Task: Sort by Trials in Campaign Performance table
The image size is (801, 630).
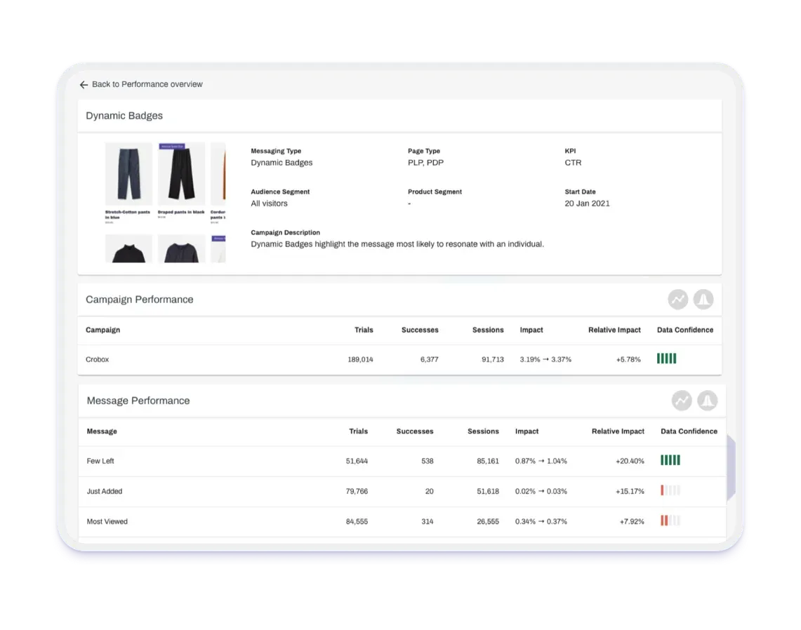Action: (364, 330)
